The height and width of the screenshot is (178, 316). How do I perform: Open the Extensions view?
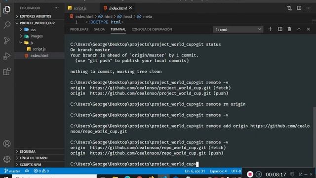point(7,71)
